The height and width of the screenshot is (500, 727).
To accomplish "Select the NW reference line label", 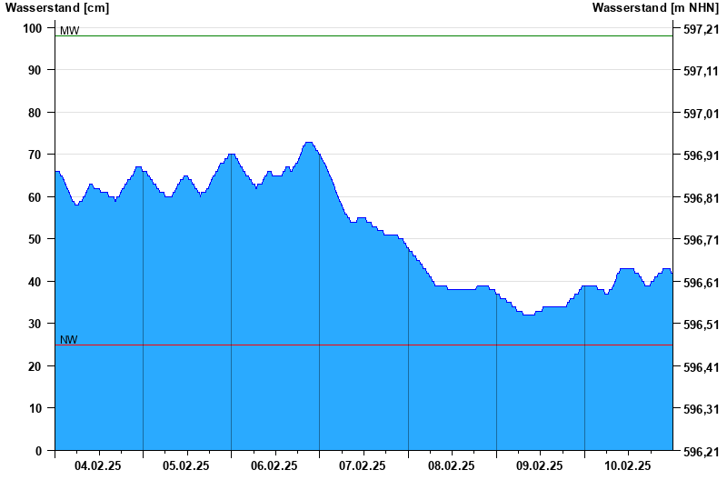I will point(69,340).
